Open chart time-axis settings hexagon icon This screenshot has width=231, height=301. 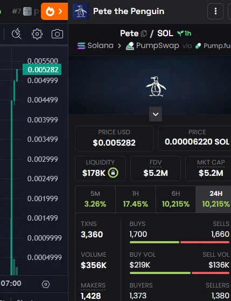coord(46,284)
